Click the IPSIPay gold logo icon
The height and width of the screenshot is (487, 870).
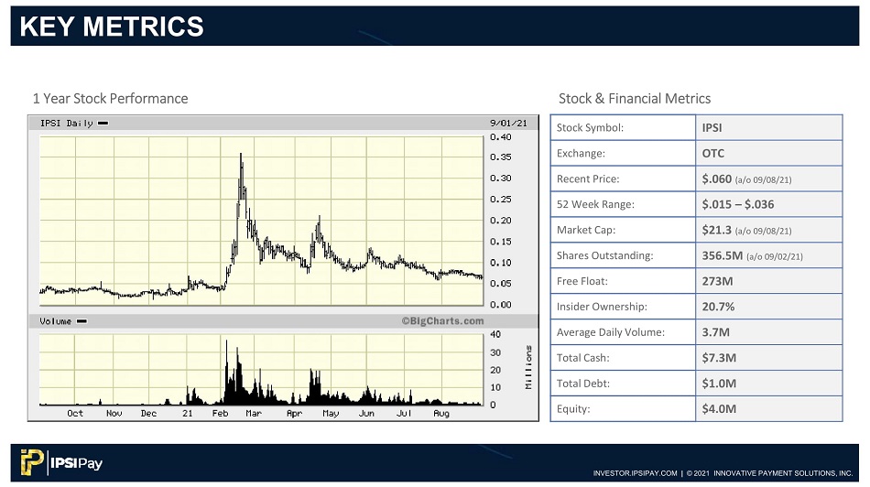click(32, 462)
